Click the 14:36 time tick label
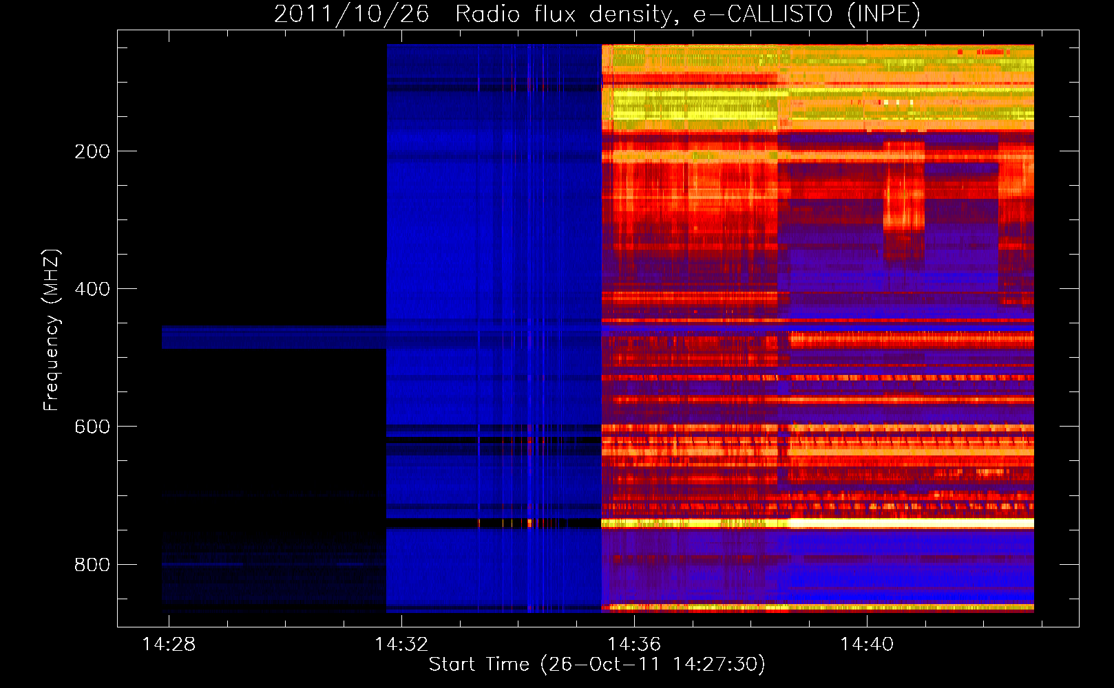Screen dimensions: 1114x688 click(634, 644)
